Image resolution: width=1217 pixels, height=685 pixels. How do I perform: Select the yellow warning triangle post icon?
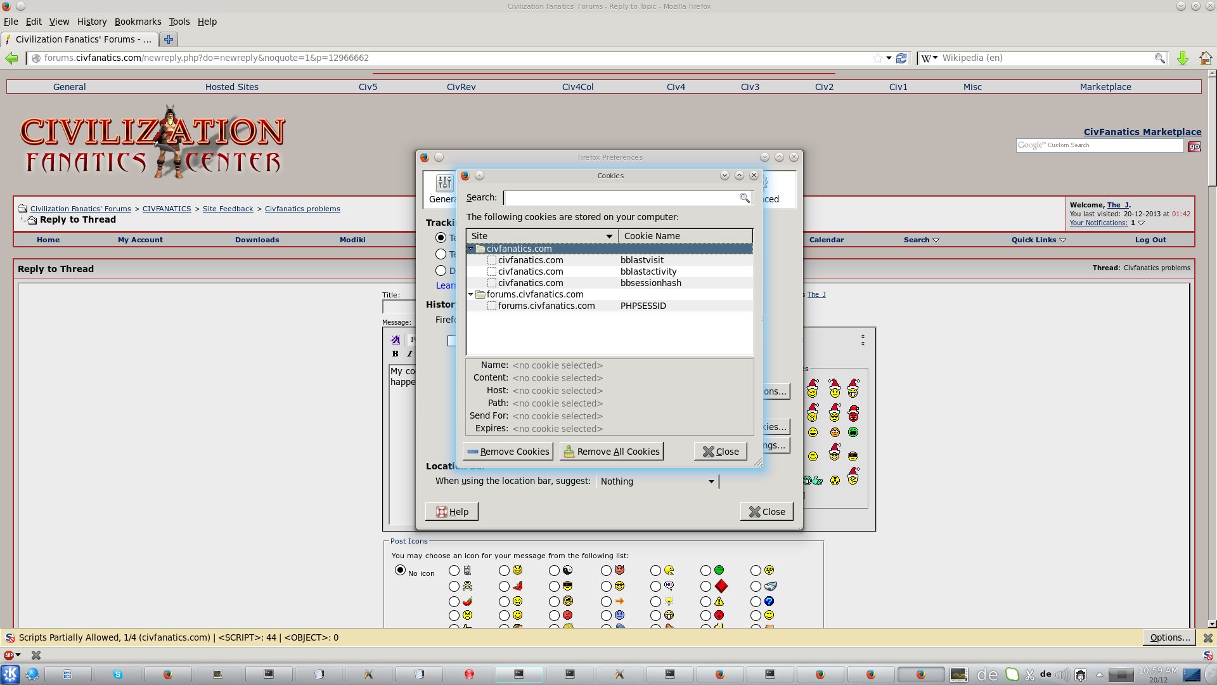pos(705,601)
